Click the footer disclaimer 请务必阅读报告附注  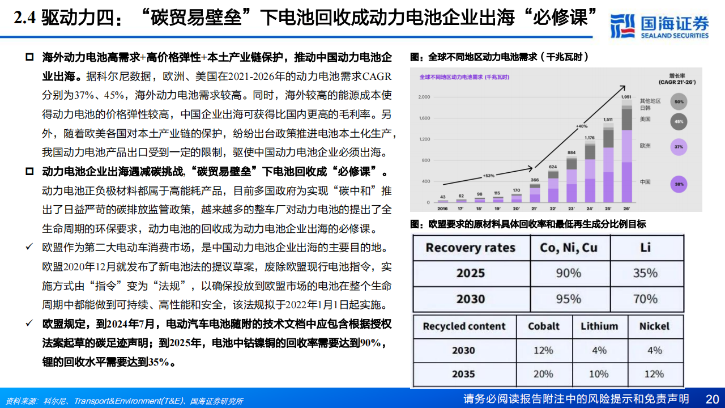(x=575, y=398)
